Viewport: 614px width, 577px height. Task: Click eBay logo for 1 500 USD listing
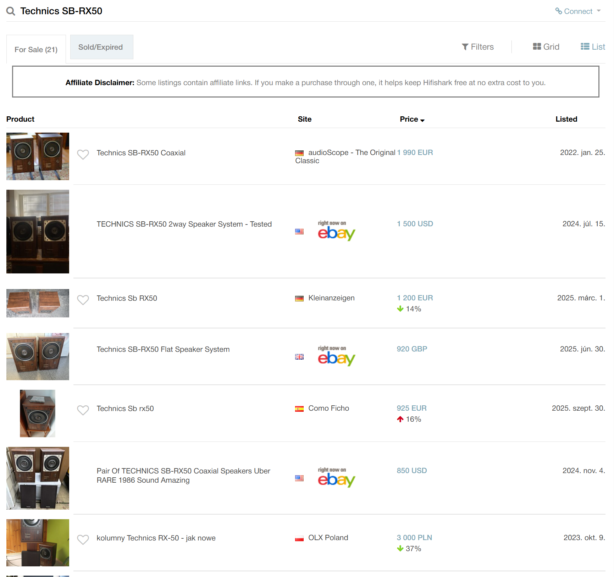(x=336, y=231)
